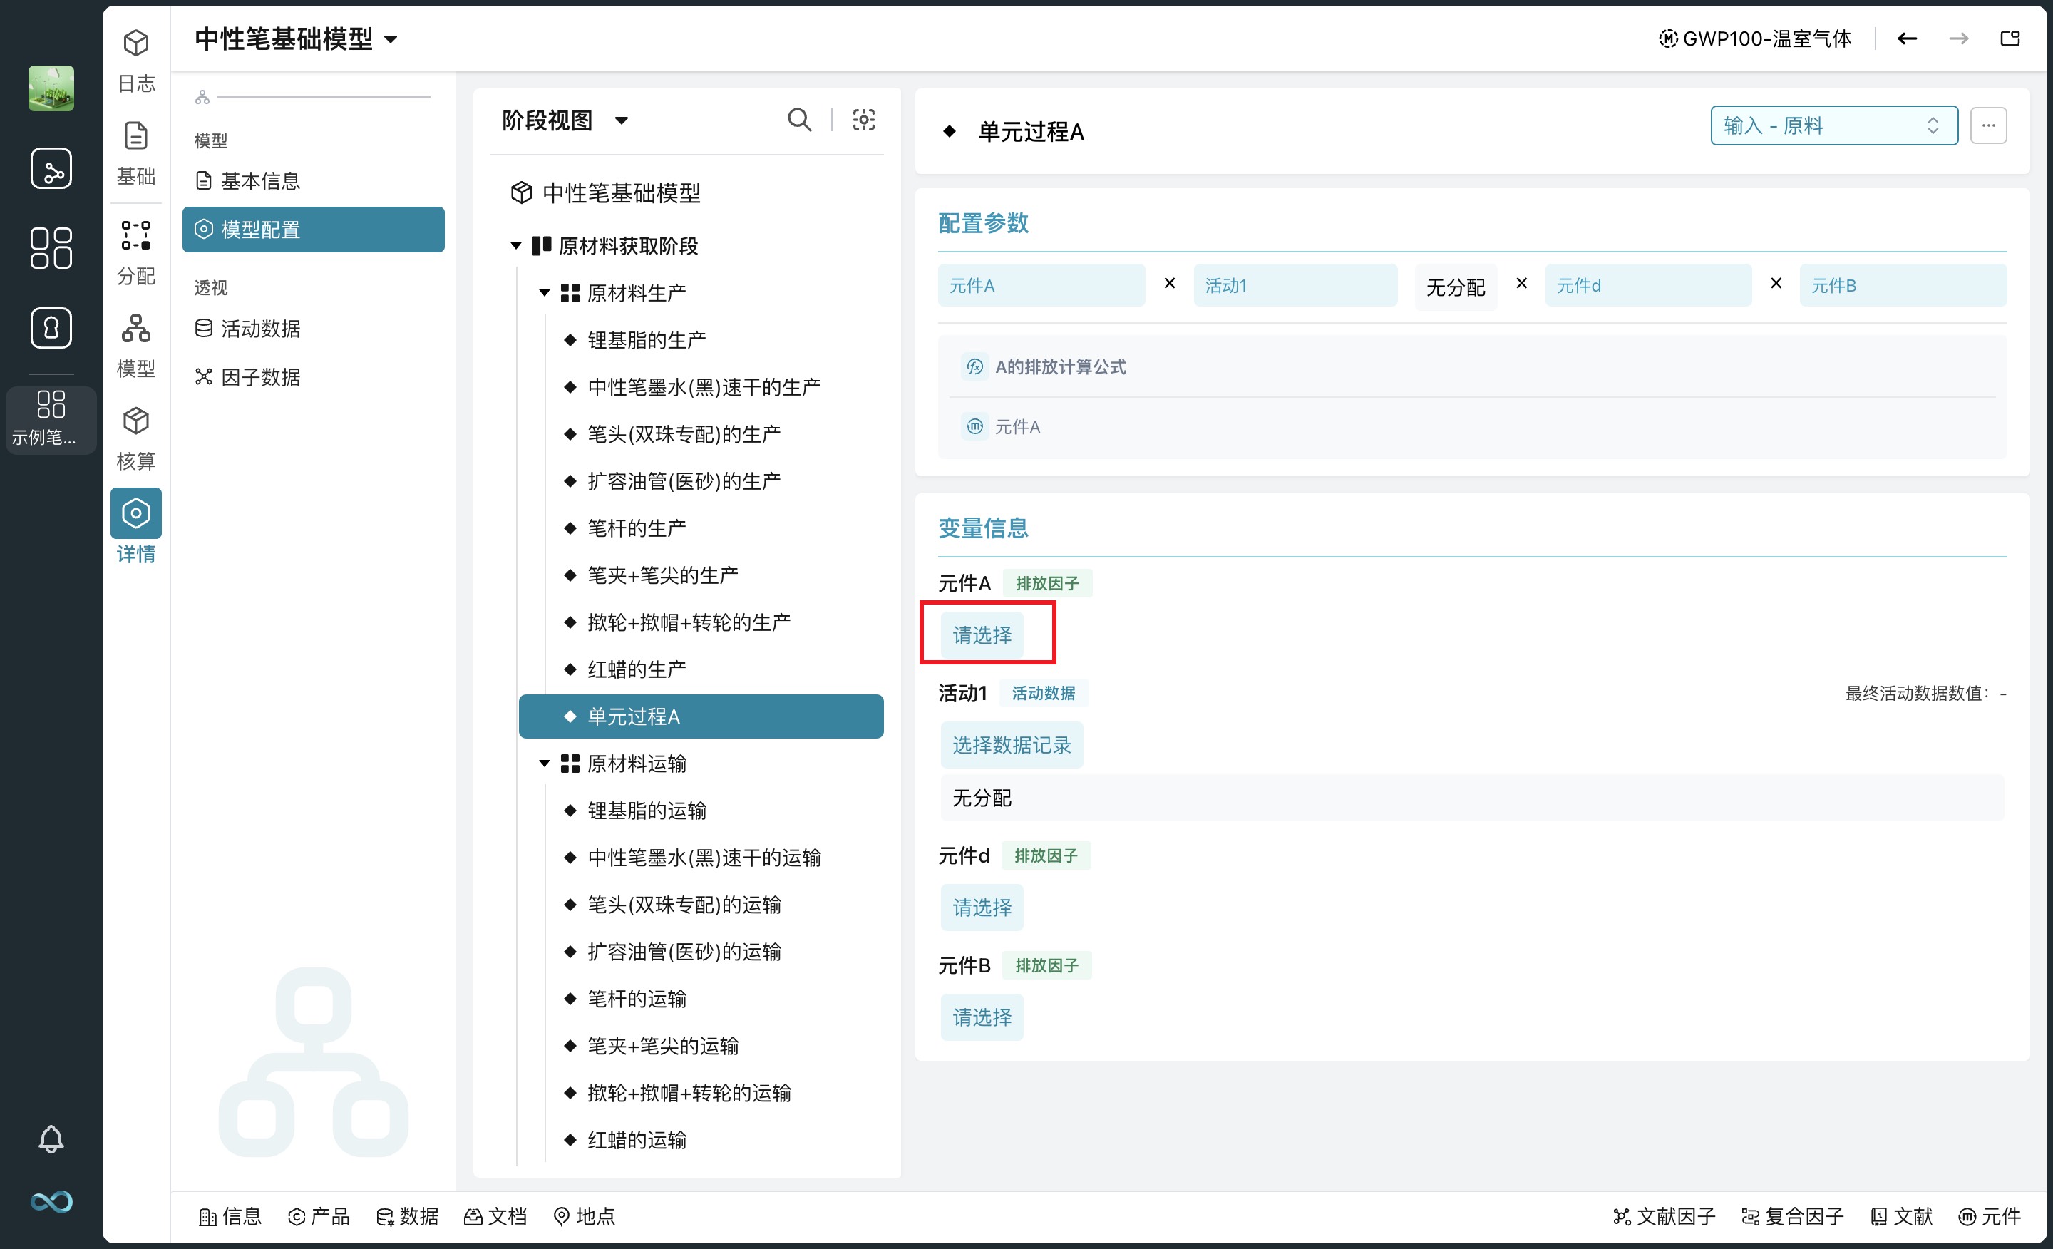This screenshot has width=2053, height=1249.
Task: Click the more options (…) button
Action: [x=1988, y=125]
